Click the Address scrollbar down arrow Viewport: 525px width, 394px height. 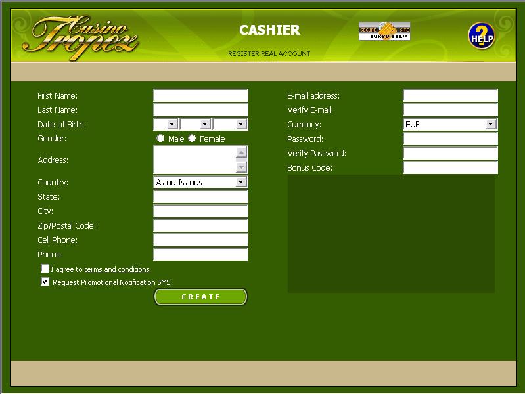tap(241, 167)
